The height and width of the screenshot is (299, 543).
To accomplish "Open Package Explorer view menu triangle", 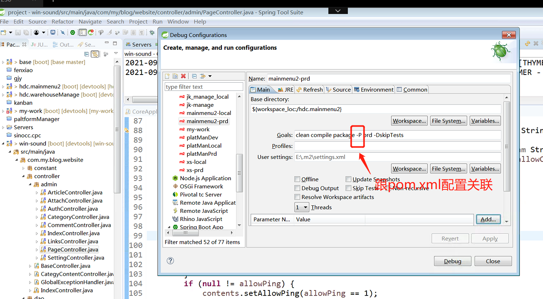I will pyautogui.click(x=116, y=54).
